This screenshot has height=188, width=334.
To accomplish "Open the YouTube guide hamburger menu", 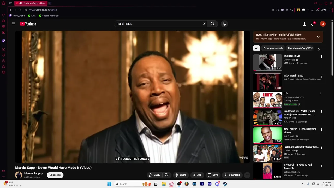I will click(14, 24).
